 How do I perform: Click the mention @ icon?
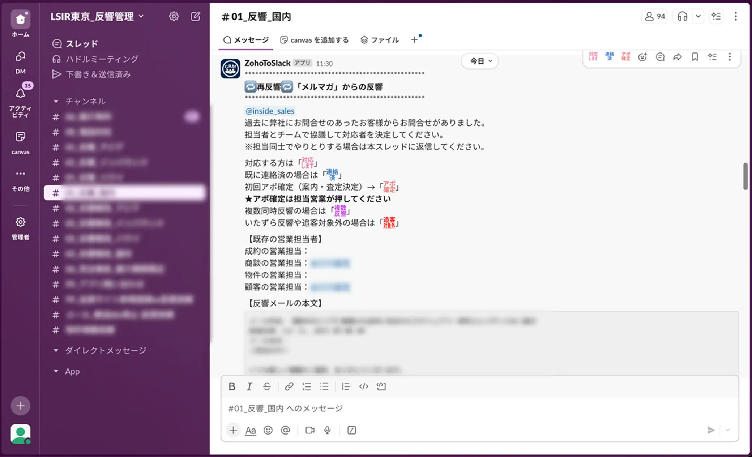coord(285,430)
